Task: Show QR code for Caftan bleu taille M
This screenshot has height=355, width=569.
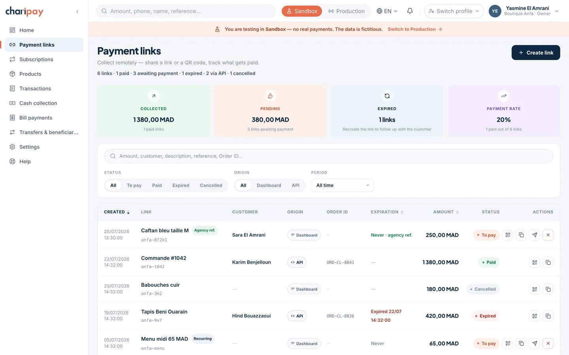Action: [x=508, y=235]
